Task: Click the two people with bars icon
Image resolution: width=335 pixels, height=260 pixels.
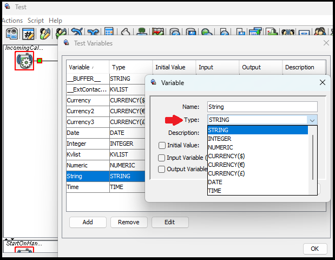Action: pos(288,32)
